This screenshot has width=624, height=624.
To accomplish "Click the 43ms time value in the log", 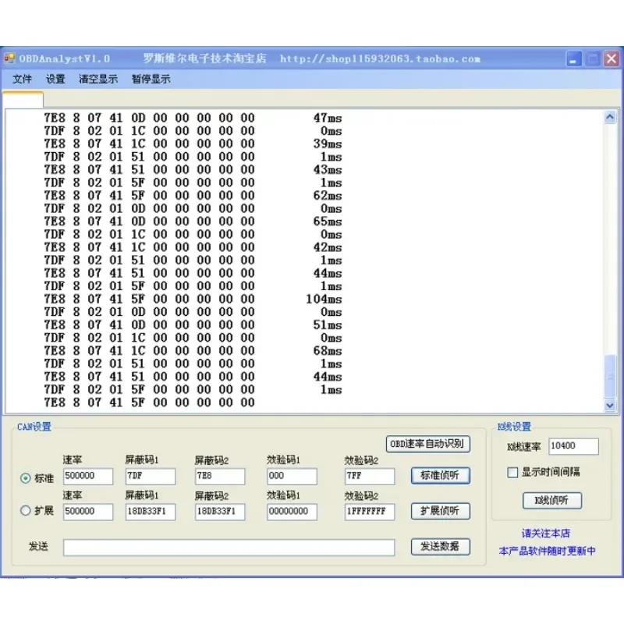I will [x=328, y=169].
